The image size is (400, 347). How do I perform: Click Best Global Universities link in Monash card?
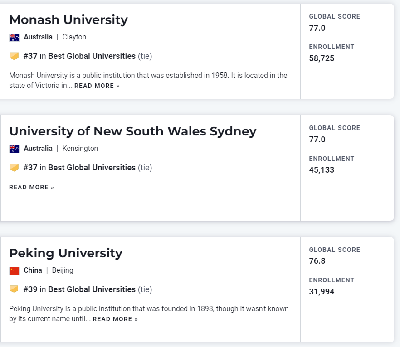point(92,56)
